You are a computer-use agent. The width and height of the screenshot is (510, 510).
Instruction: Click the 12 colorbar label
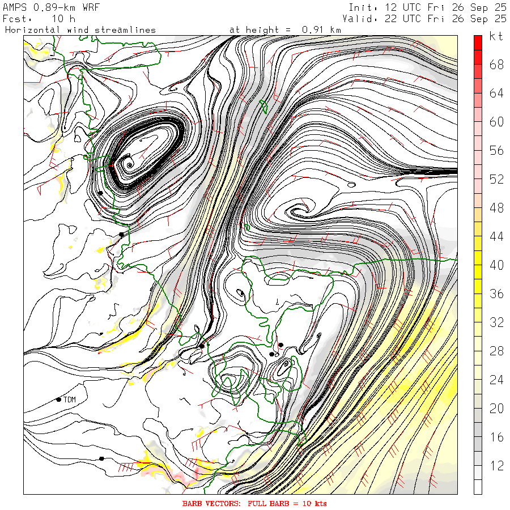pyautogui.click(x=496, y=466)
